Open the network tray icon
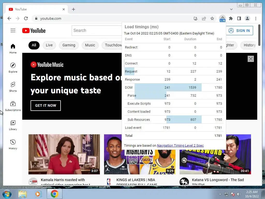The width and height of the screenshot is (265, 199). pos(226,194)
